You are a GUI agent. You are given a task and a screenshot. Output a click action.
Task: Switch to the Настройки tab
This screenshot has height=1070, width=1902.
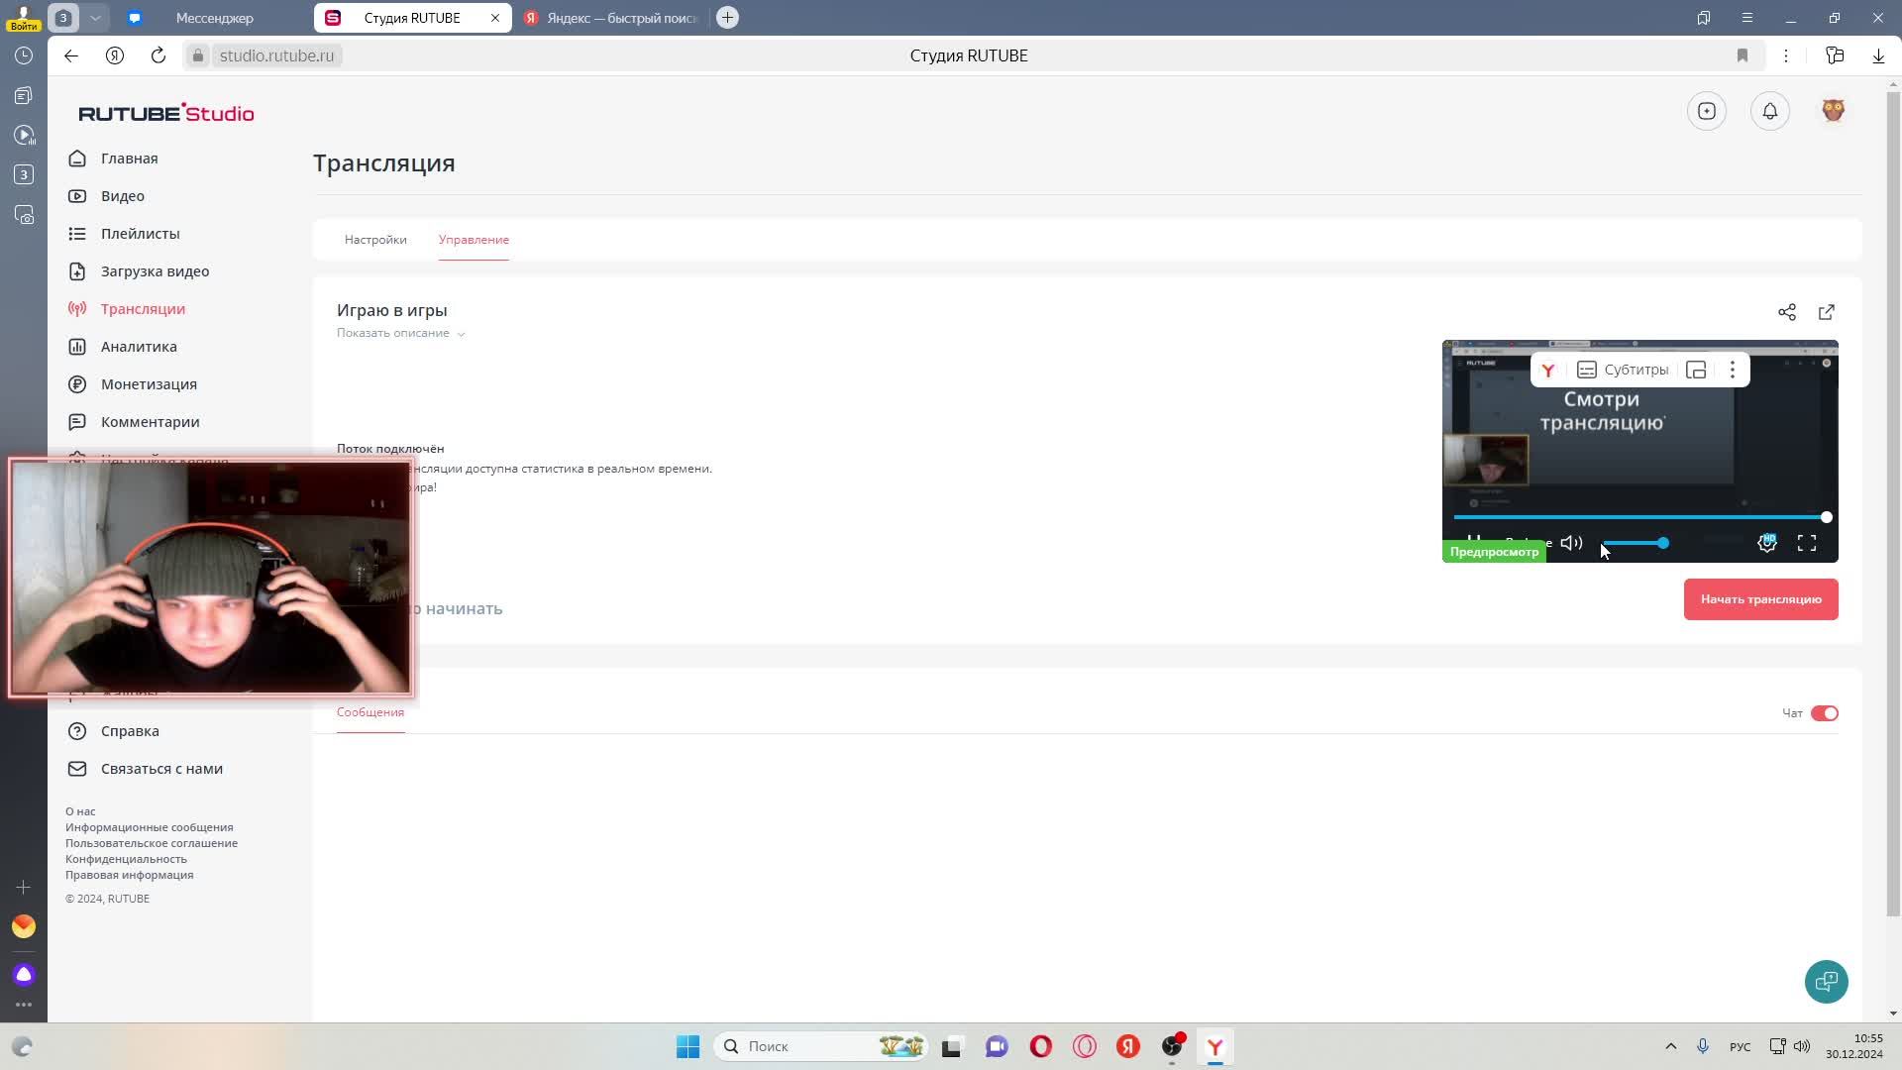[x=375, y=240]
